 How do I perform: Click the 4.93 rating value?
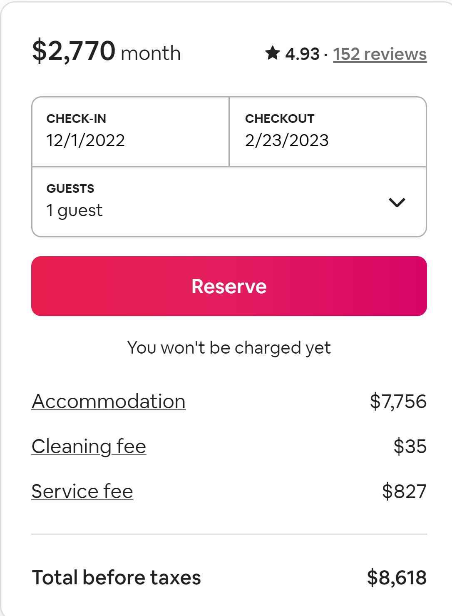[x=302, y=54]
